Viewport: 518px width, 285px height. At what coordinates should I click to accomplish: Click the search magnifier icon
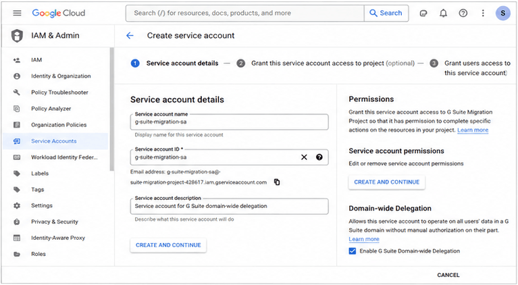pyautogui.click(x=373, y=14)
